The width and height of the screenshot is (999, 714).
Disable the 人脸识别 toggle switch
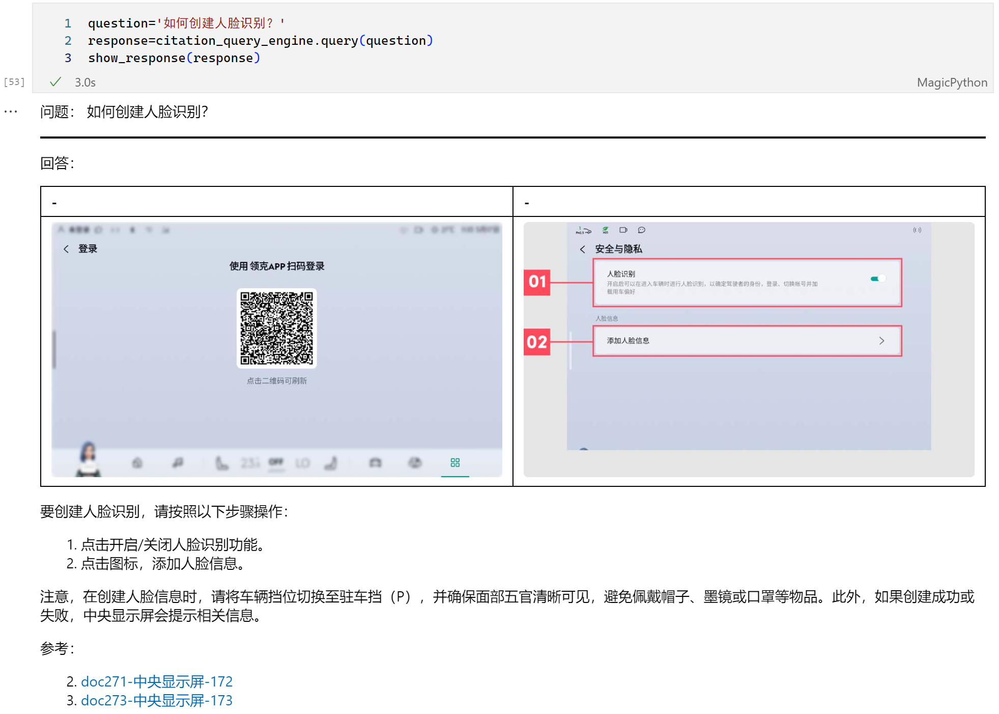coord(877,279)
